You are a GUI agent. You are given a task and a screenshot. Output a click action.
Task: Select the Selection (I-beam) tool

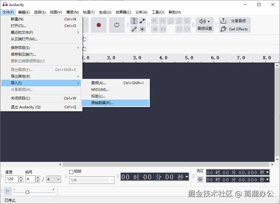(x=134, y=21)
